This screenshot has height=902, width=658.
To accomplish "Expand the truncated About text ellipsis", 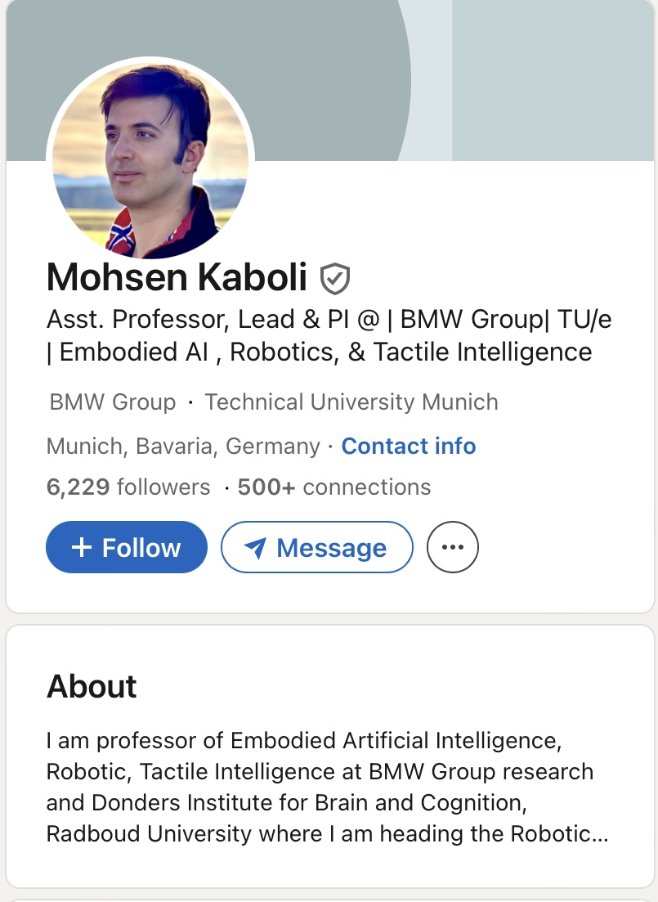I will 602,834.
